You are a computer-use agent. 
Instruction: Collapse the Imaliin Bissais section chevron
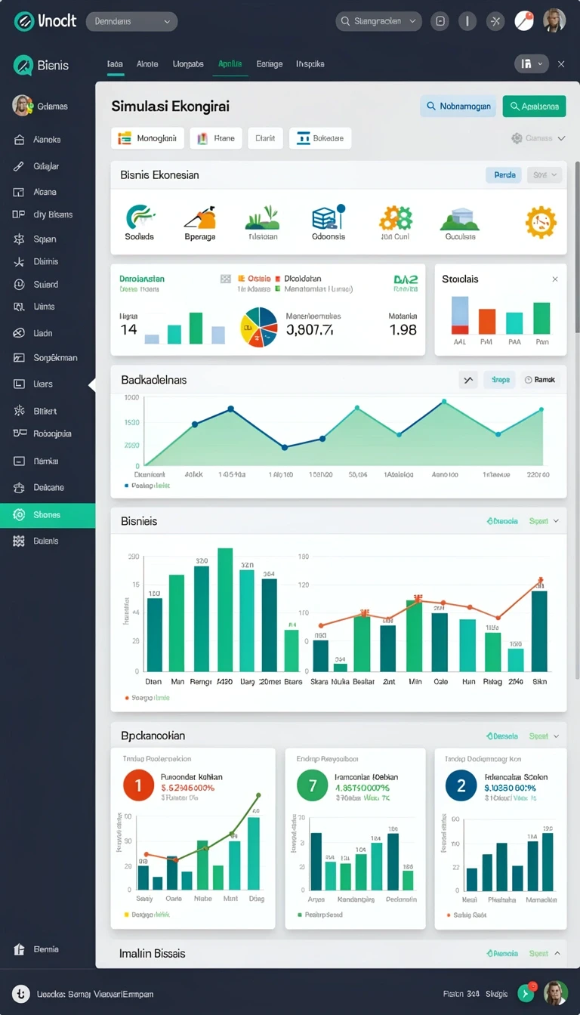pyautogui.click(x=557, y=954)
